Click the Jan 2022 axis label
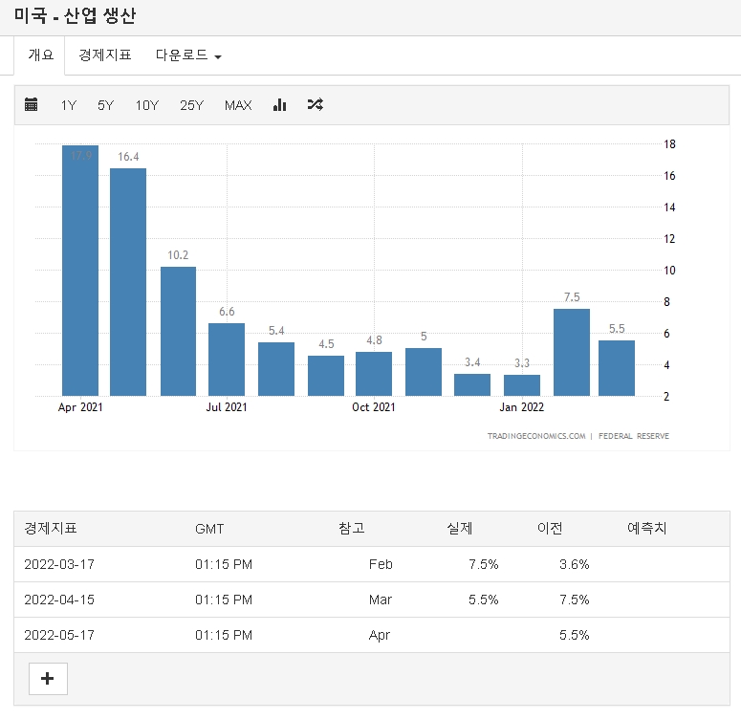Viewport: 741px width, 720px height. pyautogui.click(x=522, y=407)
